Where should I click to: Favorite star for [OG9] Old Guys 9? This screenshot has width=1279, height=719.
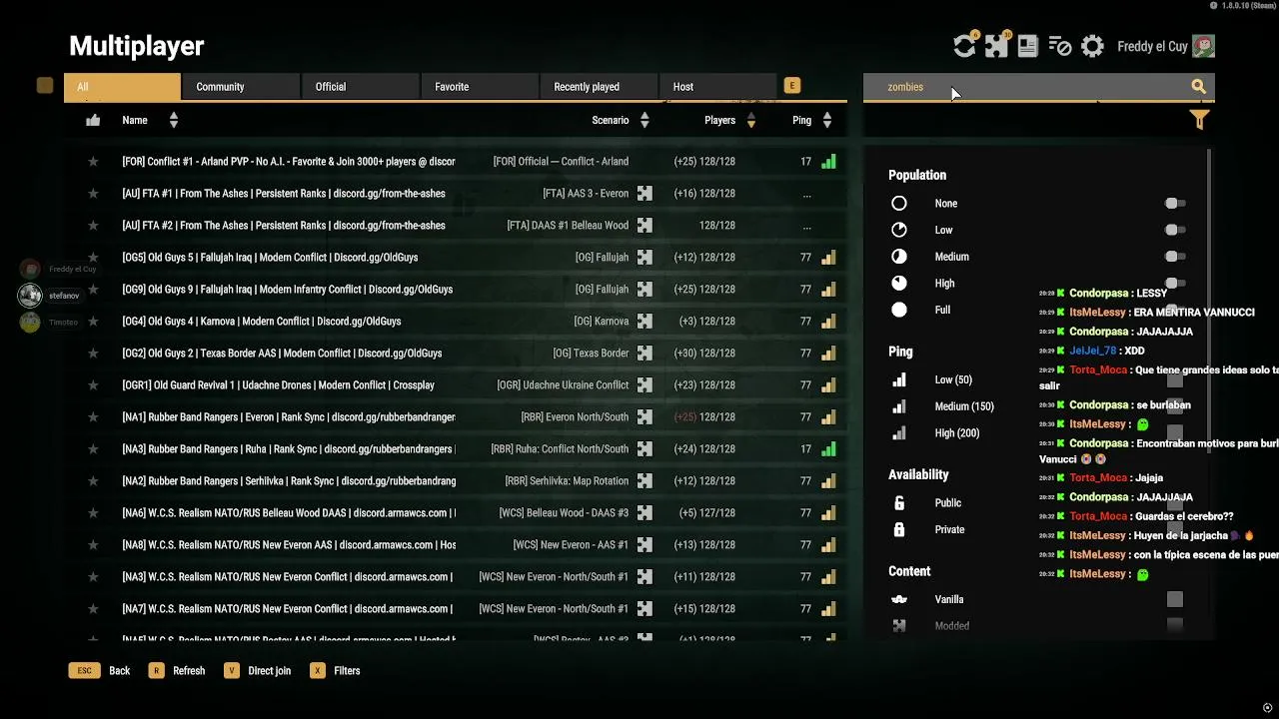[x=93, y=290]
